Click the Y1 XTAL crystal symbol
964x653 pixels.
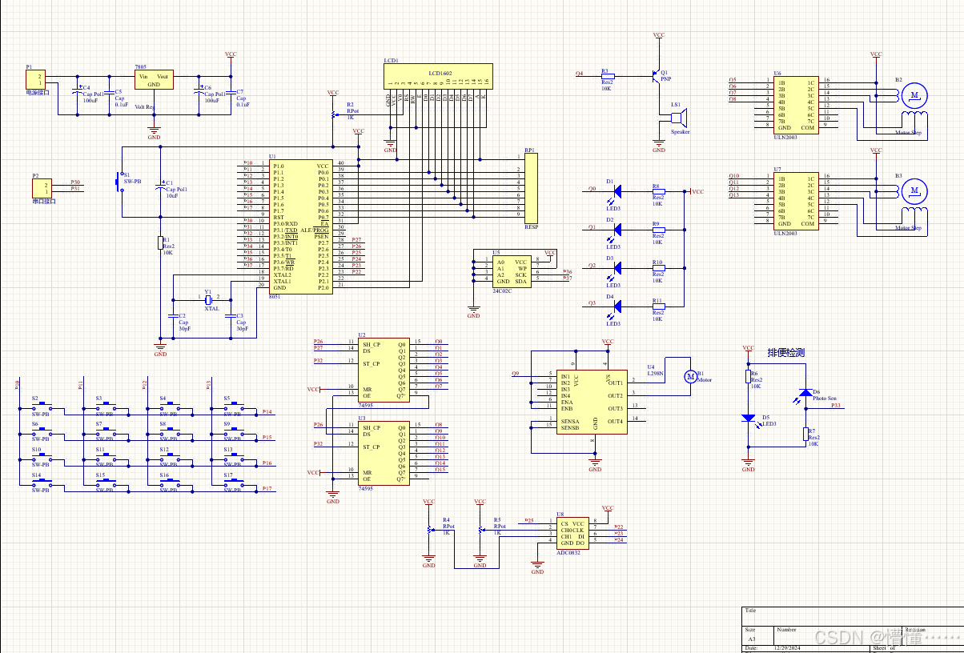(x=207, y=301)
